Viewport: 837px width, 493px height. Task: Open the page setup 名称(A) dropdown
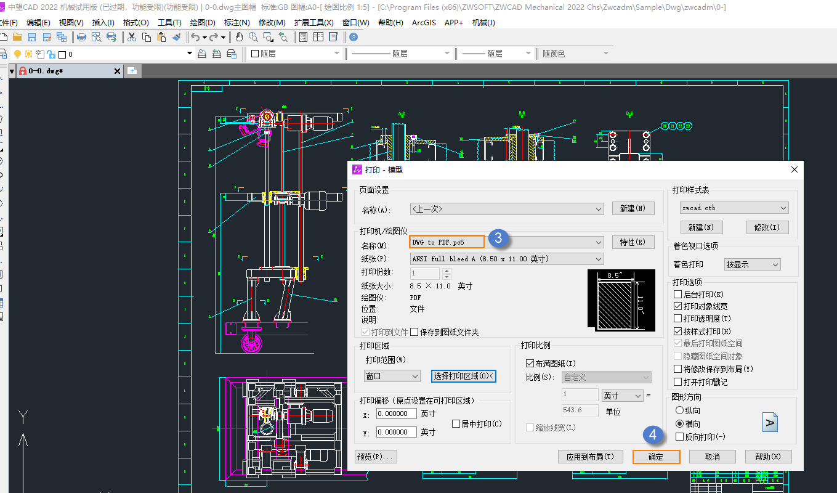coord(506,210)
